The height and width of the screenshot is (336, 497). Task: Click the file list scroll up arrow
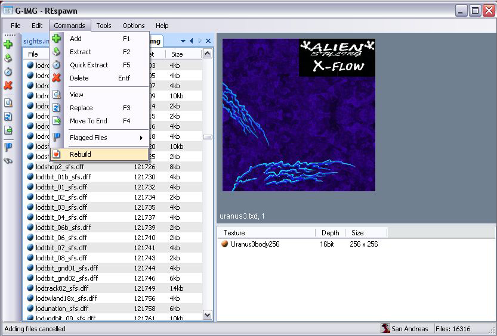207,53
